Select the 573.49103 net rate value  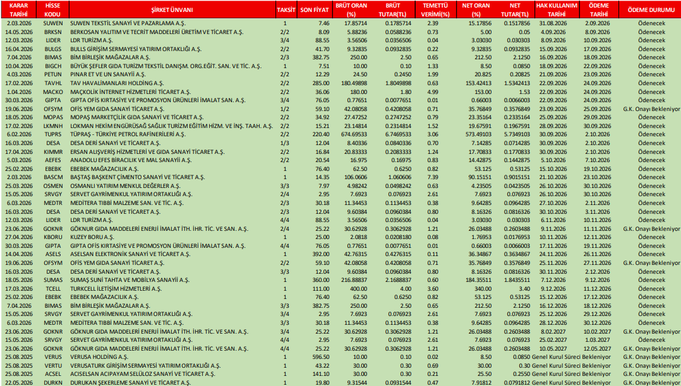pyautogui.click(x=479, y=134)
